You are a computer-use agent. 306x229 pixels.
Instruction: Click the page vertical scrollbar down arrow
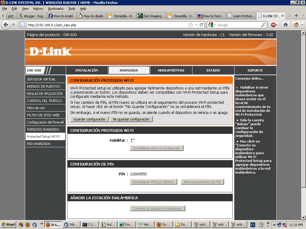coord(303,217)
